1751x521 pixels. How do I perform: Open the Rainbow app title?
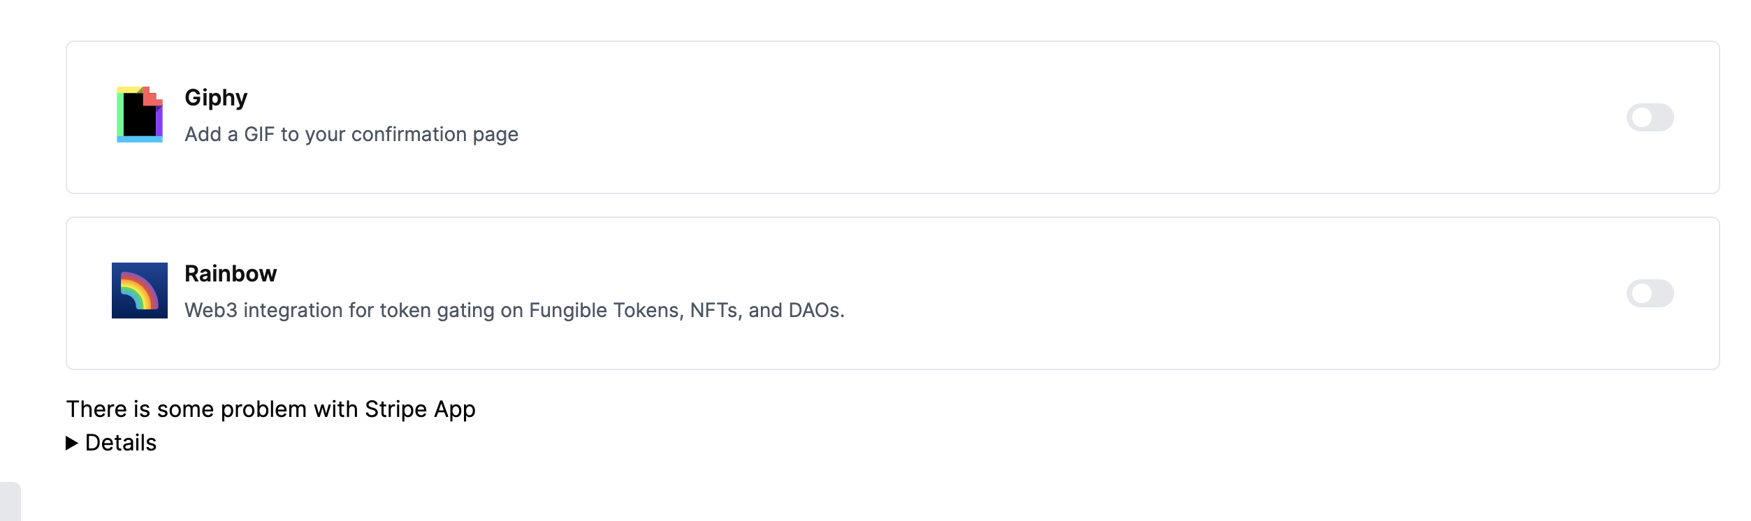coord(231,274)
